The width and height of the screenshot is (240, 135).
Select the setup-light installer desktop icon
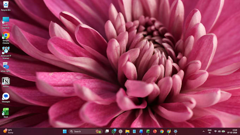pos(6,67)
